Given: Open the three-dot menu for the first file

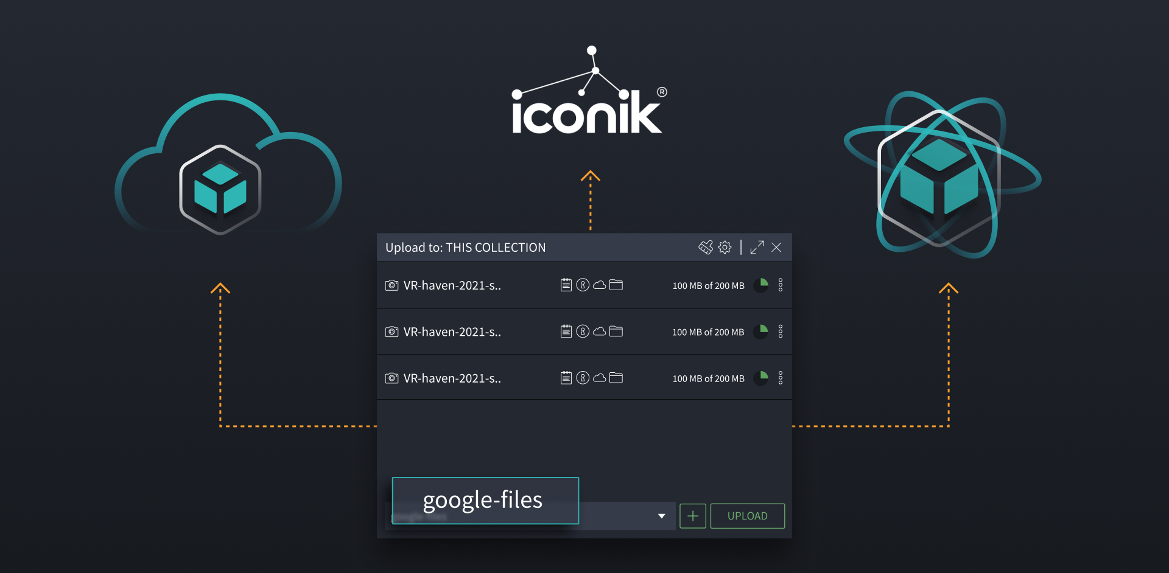Looking at the screenshot, I should [781, 285].
